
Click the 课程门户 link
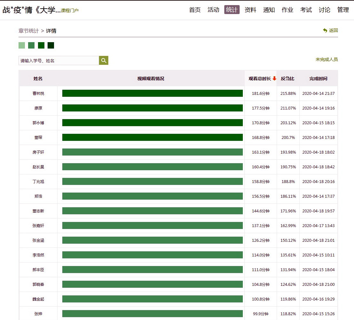click(x=70, y=11)
